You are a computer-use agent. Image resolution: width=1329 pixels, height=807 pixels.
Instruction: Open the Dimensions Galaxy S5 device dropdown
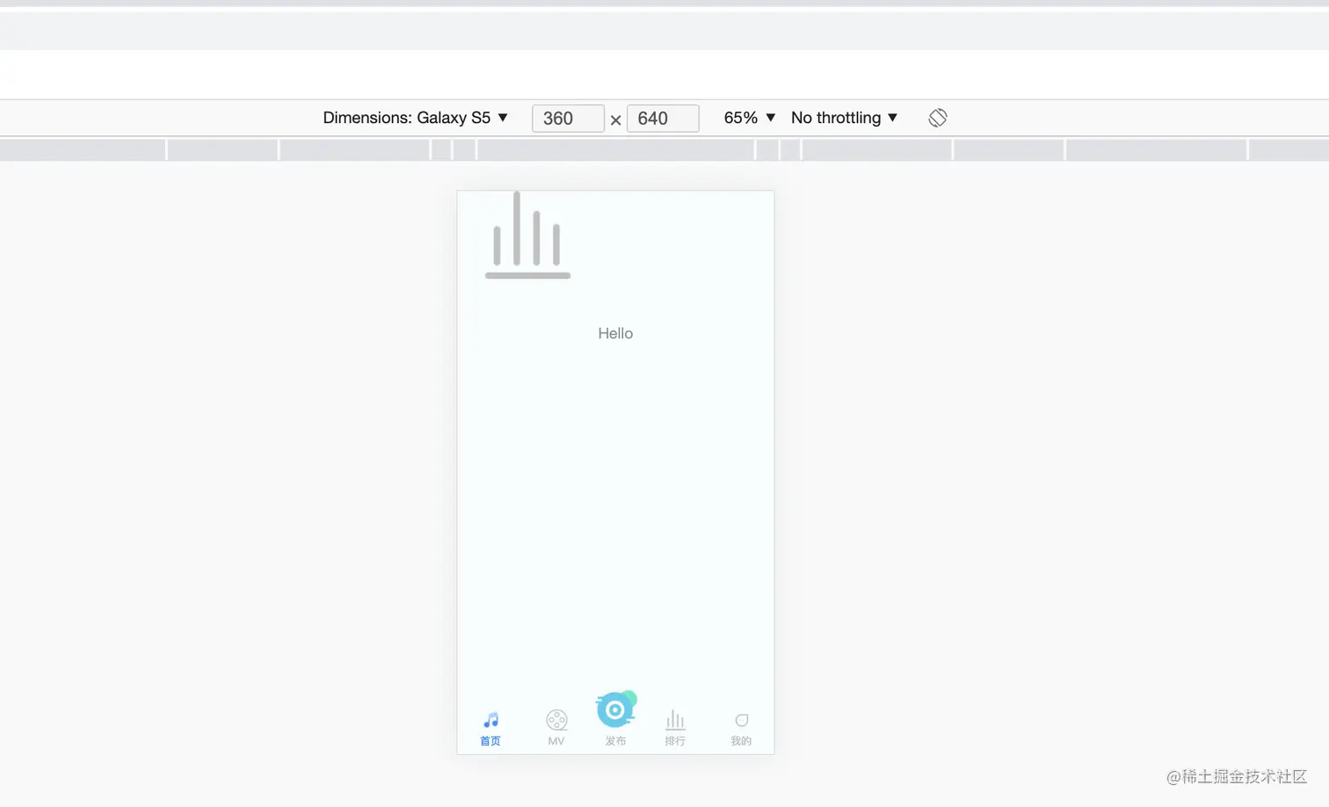tap(415, 118)
